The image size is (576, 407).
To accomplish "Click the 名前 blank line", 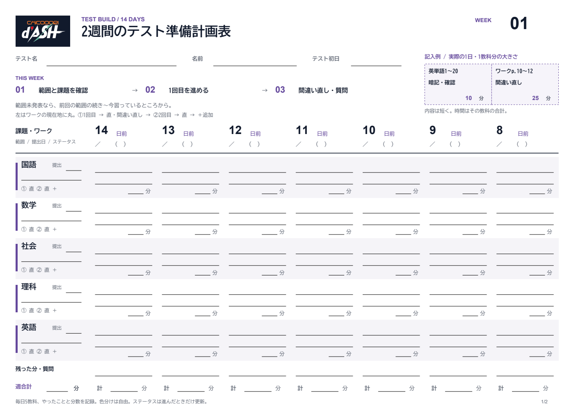I will tap(255, 65).
